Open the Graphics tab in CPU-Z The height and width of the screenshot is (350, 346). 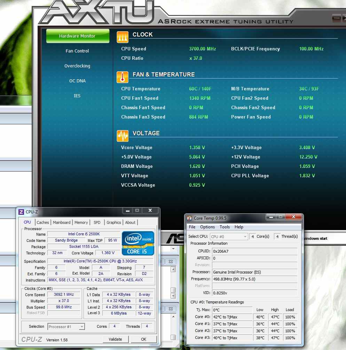point(113,222)
